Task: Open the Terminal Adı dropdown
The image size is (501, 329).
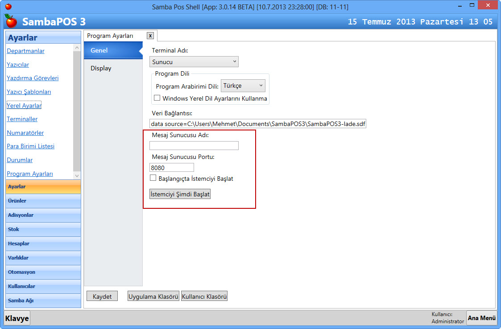Action: click(x=194, y=62)
